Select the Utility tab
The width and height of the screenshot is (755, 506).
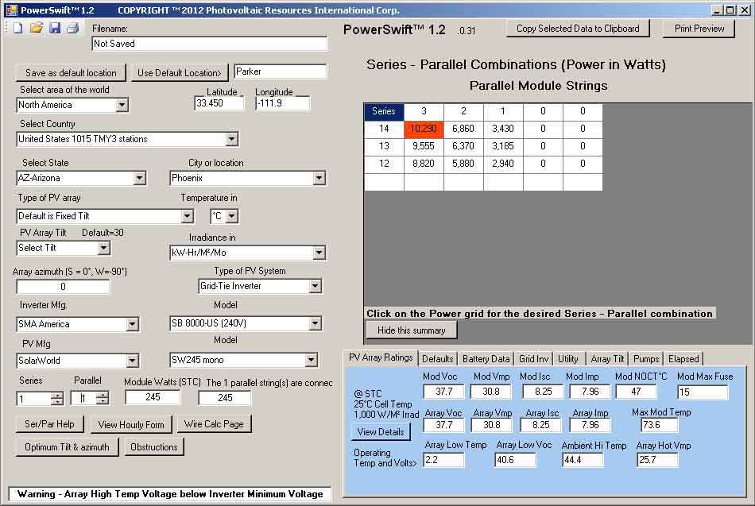[568, 359]
